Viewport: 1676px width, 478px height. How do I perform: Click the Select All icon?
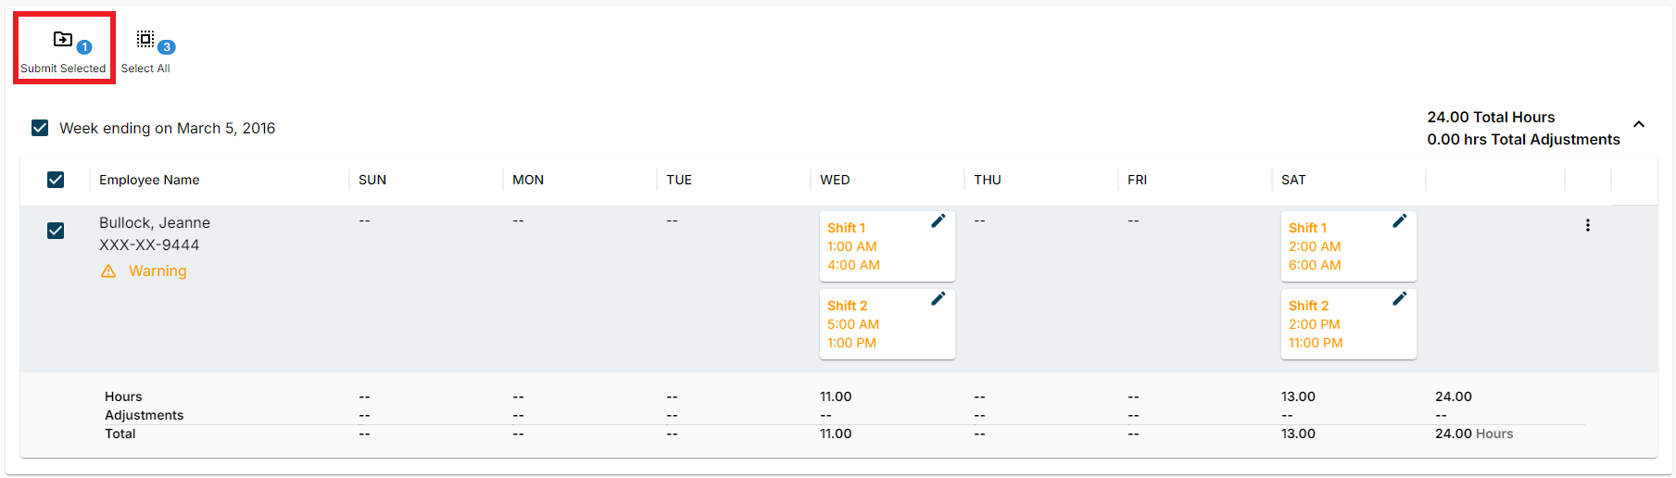tap(145, 39)
